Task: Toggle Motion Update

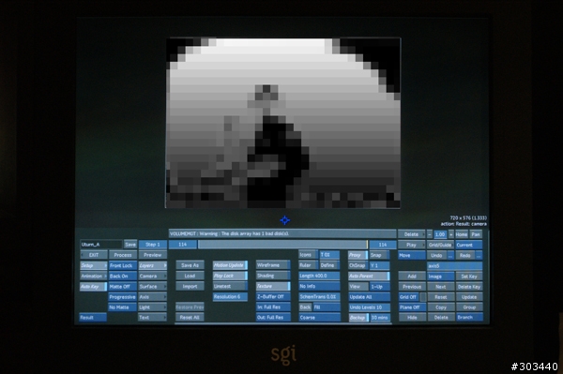Action: coord(230,265)
